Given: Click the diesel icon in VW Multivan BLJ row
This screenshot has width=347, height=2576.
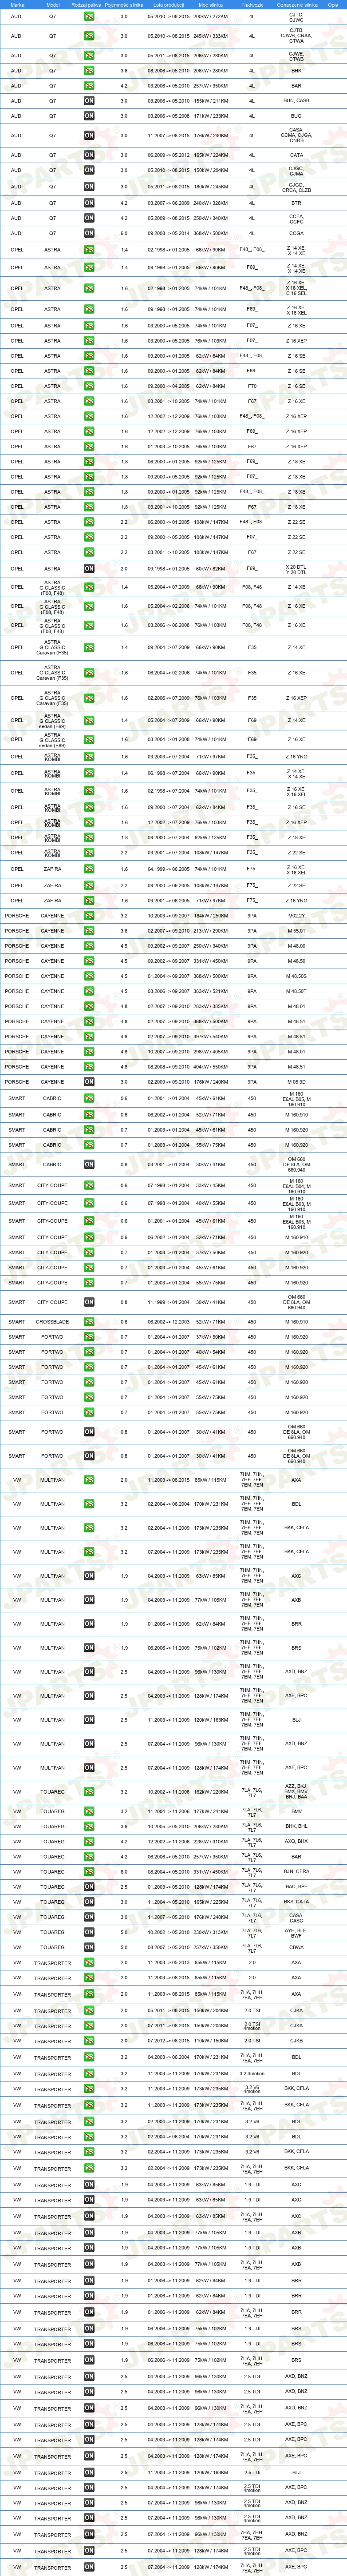Looking at the screenshot, I should pos(89,1720).
